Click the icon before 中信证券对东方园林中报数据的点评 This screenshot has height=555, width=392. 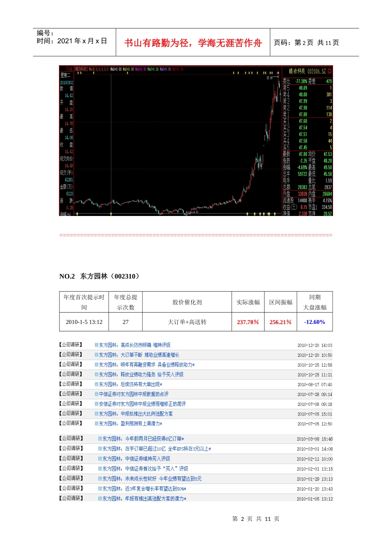97,394
